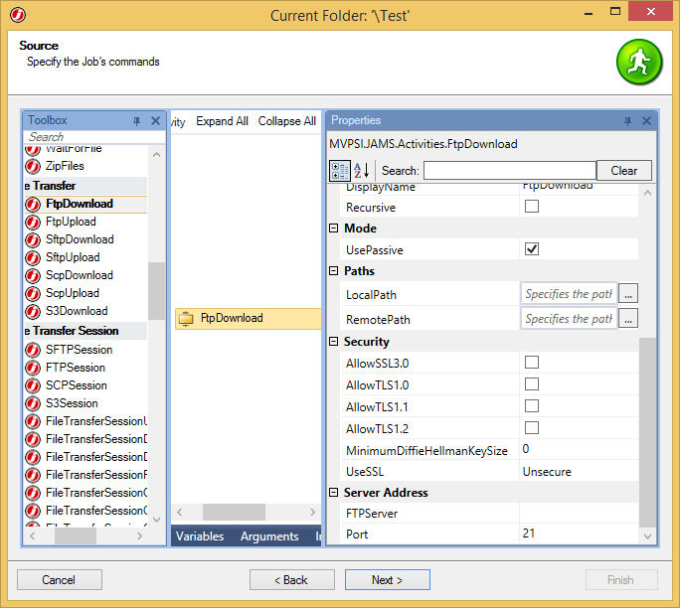Click Next to continue wizard

(x=388, y=580)
